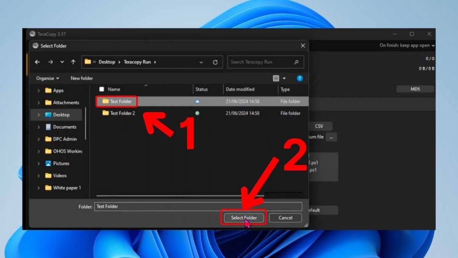The width and height of the screenshot is (458, 258).
Task: Select the Documents icon in sidebar
Action: (x=48, y=127)
